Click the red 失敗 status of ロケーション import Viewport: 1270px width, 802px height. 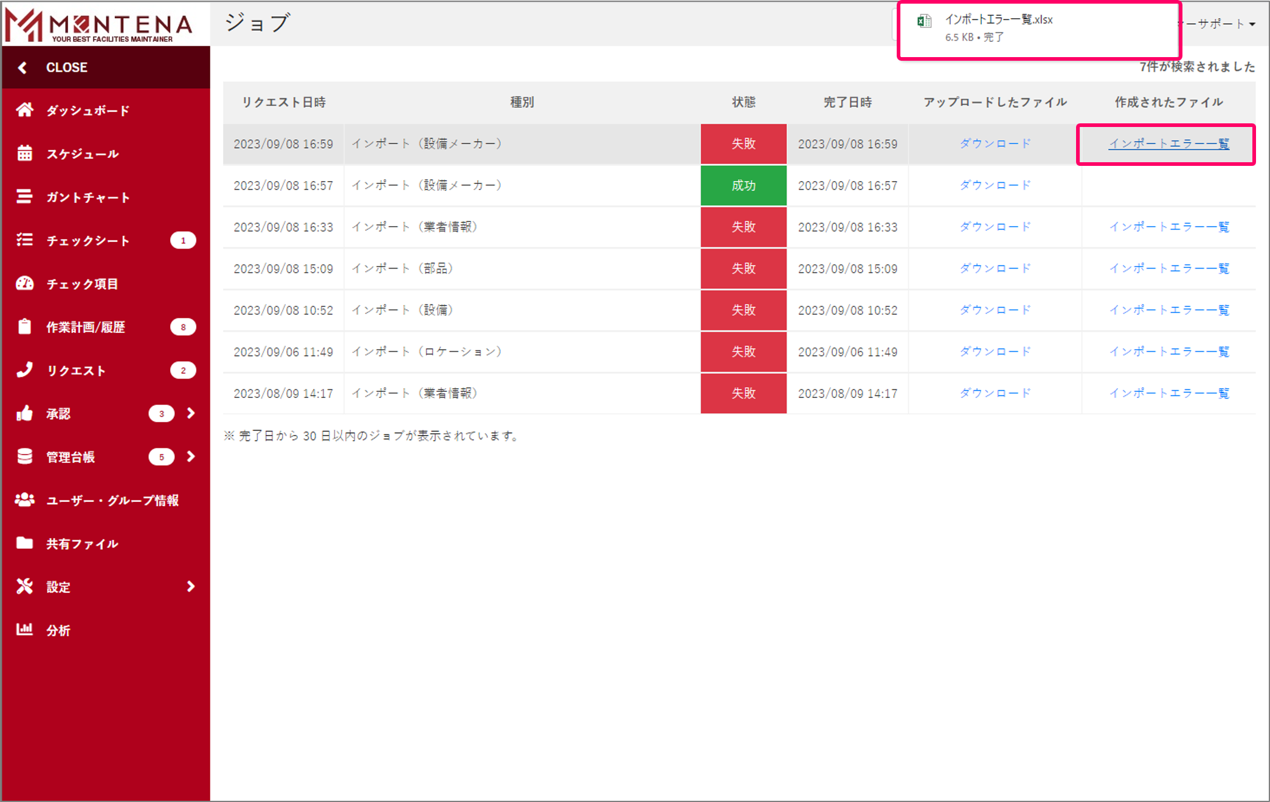tap(743, 352)
